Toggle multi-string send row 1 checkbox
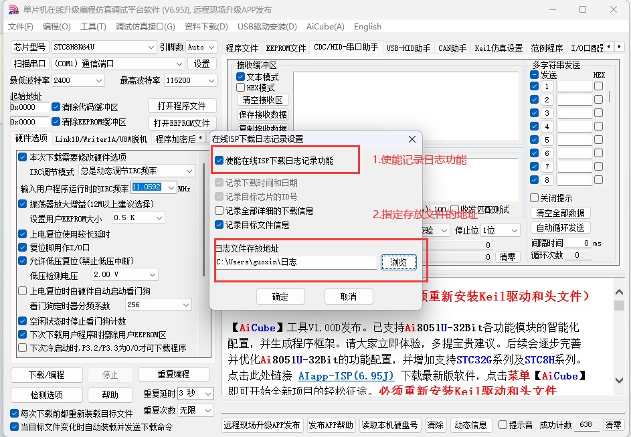The height and width of the screenshot is (437, 631). [534, 86]
